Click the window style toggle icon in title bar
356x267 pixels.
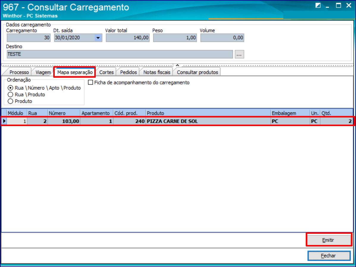pos(318,5)
